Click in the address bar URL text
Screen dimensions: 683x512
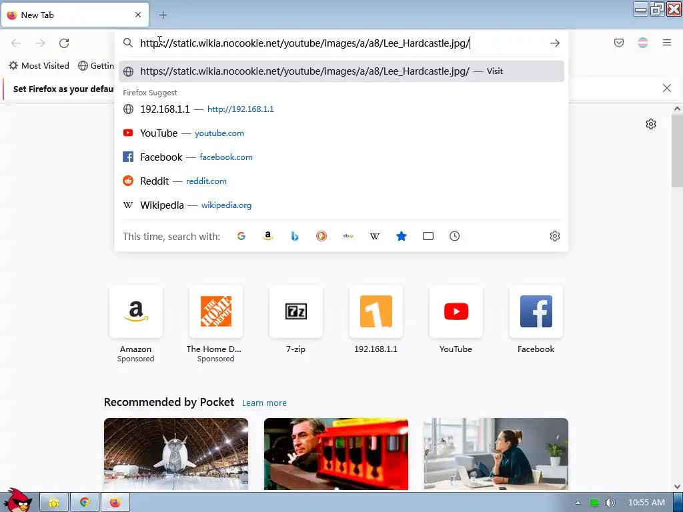pos(305,43)
